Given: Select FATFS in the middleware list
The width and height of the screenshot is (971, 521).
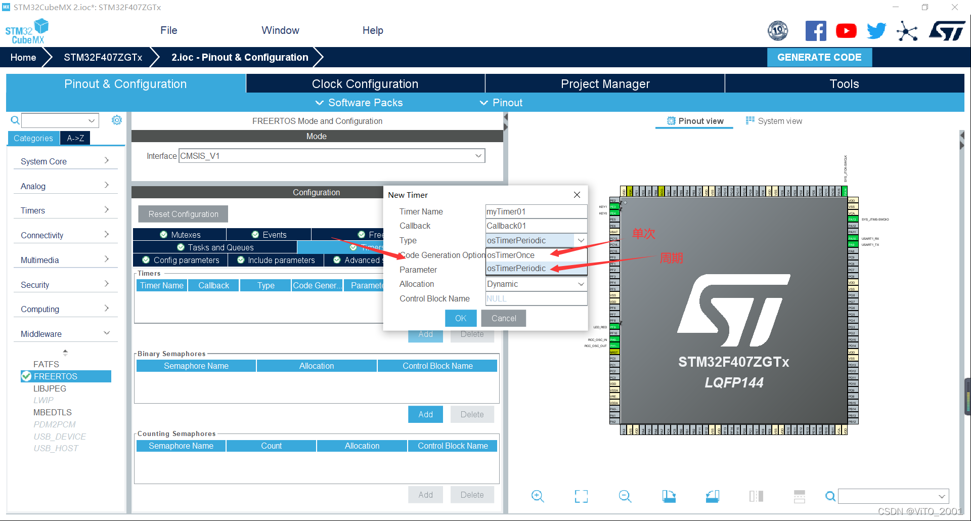Looking at the screenshot, I should tap(46, 364).
